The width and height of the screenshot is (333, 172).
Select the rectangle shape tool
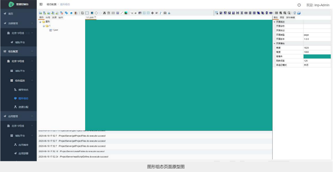87,13
